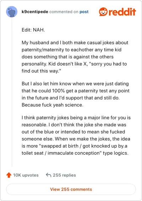Click the gray "commented on" text

[64, 12]
